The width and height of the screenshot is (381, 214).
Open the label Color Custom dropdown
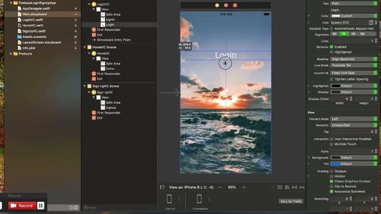pos(354,16)
